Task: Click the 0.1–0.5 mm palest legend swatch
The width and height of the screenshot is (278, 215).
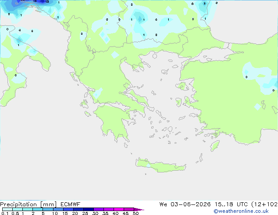Action: click(x=7, y=209)
